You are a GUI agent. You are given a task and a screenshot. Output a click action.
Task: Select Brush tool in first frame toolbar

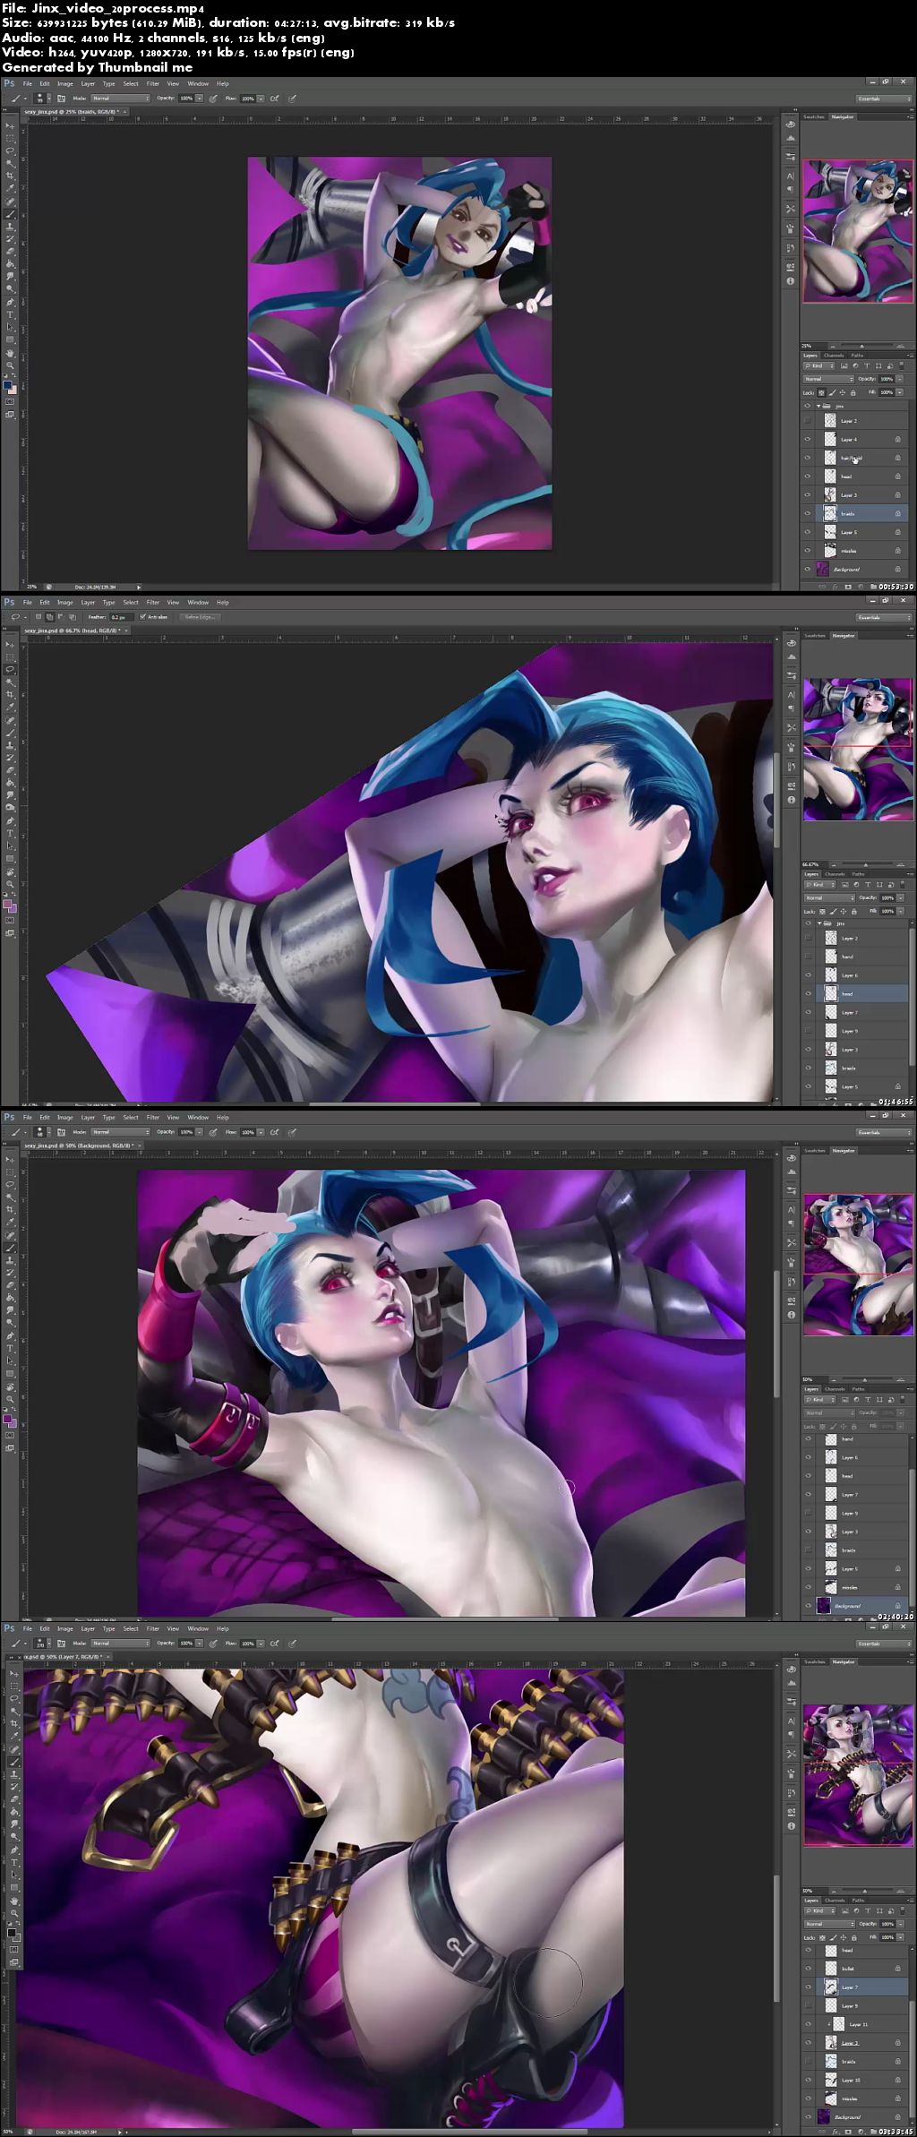pos(11,214)
